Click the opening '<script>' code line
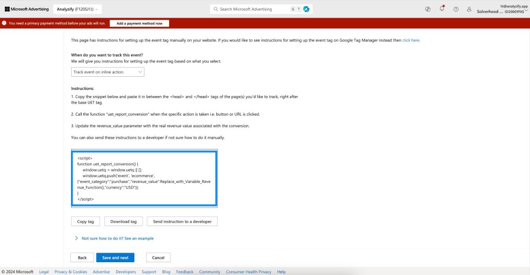 85,158
